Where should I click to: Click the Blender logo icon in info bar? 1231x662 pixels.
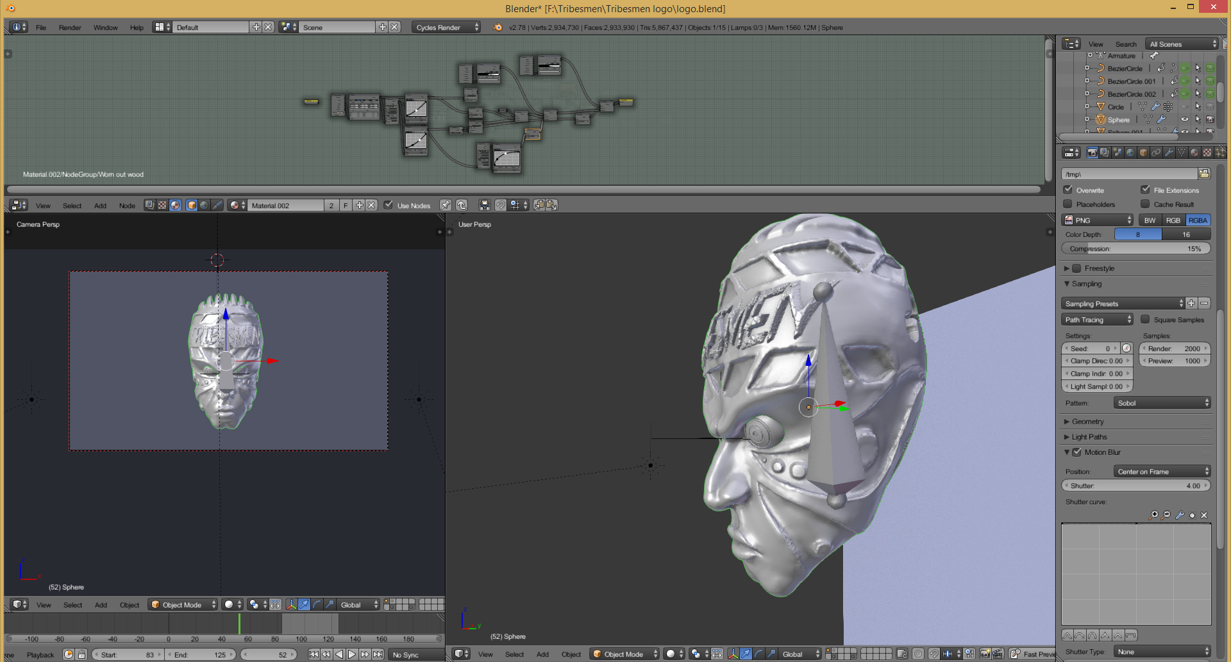point(498,28)
